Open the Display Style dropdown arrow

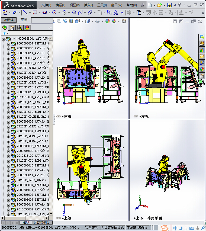[x=92, y=21]
